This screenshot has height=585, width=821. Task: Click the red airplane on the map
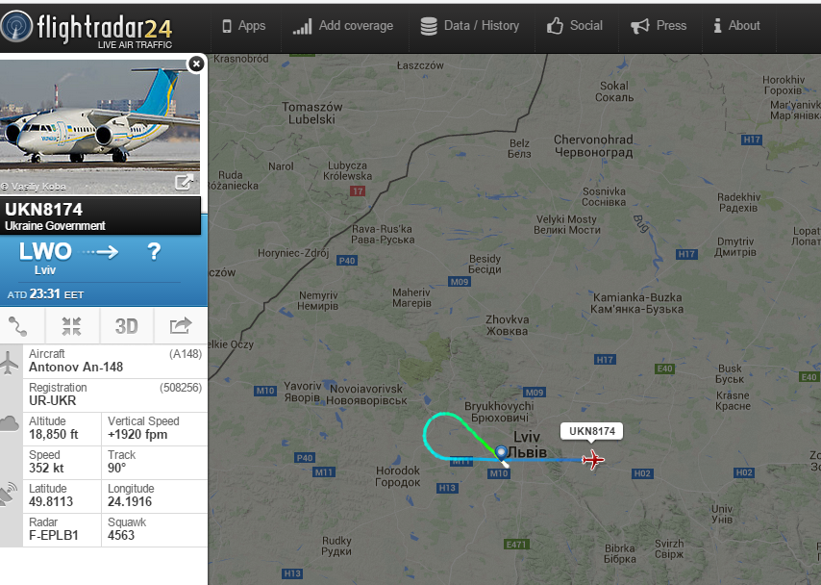click(593, 460)
